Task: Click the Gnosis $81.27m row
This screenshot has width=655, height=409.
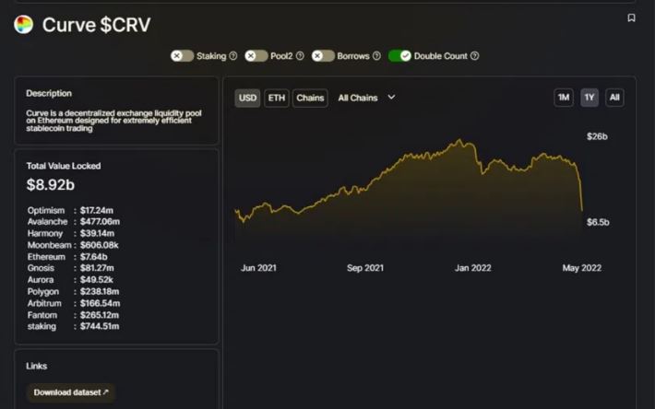Action: tap(71, 268)
